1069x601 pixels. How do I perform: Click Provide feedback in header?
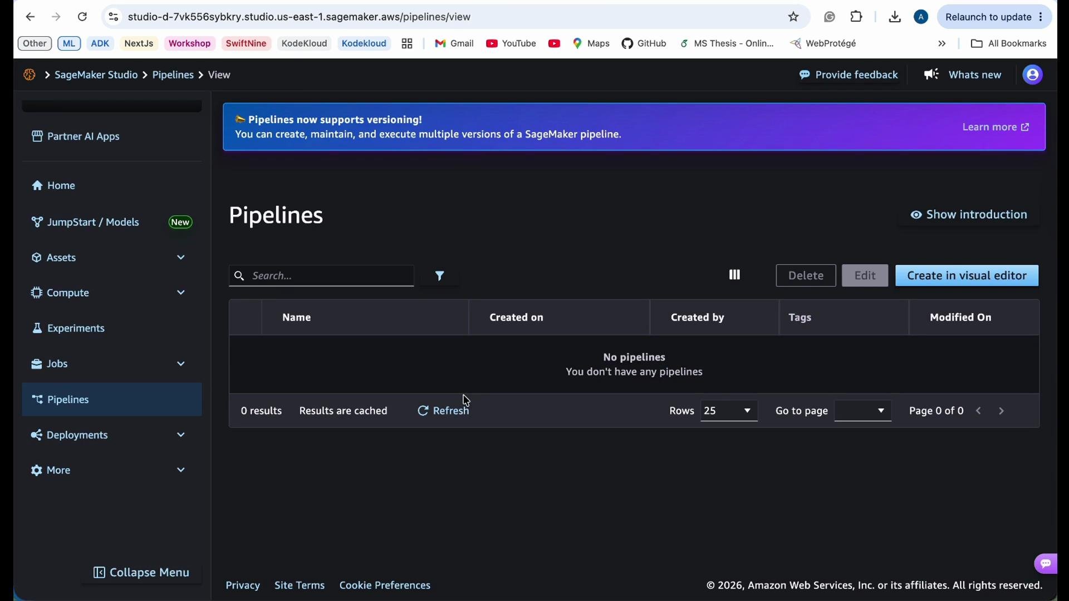tap(849, 75)
